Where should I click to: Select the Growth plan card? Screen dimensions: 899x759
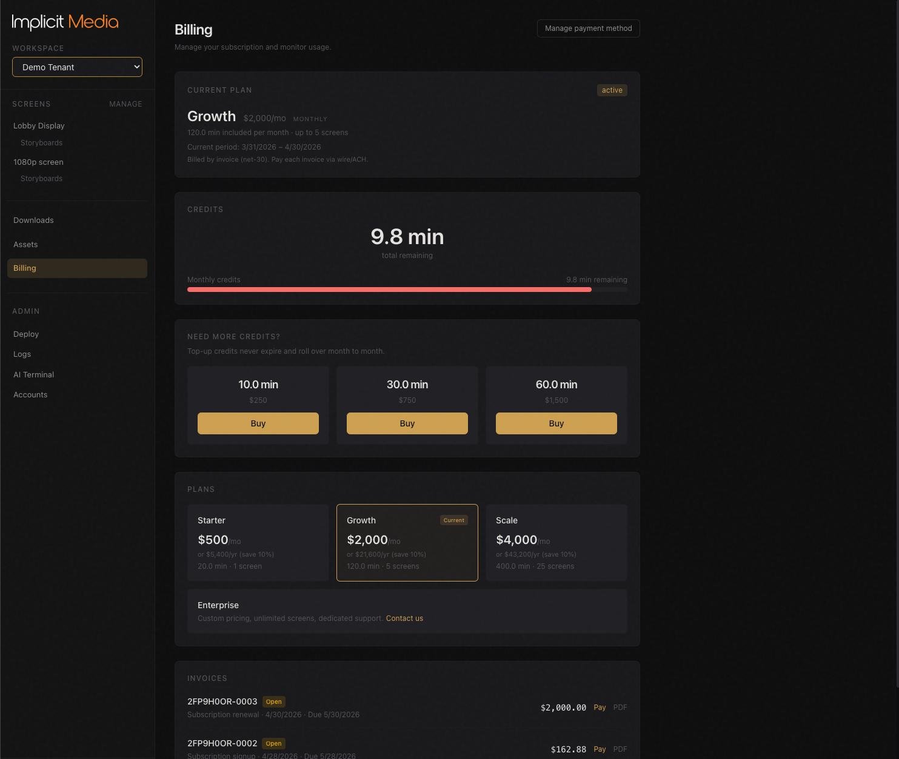click(x=407, y=543)
